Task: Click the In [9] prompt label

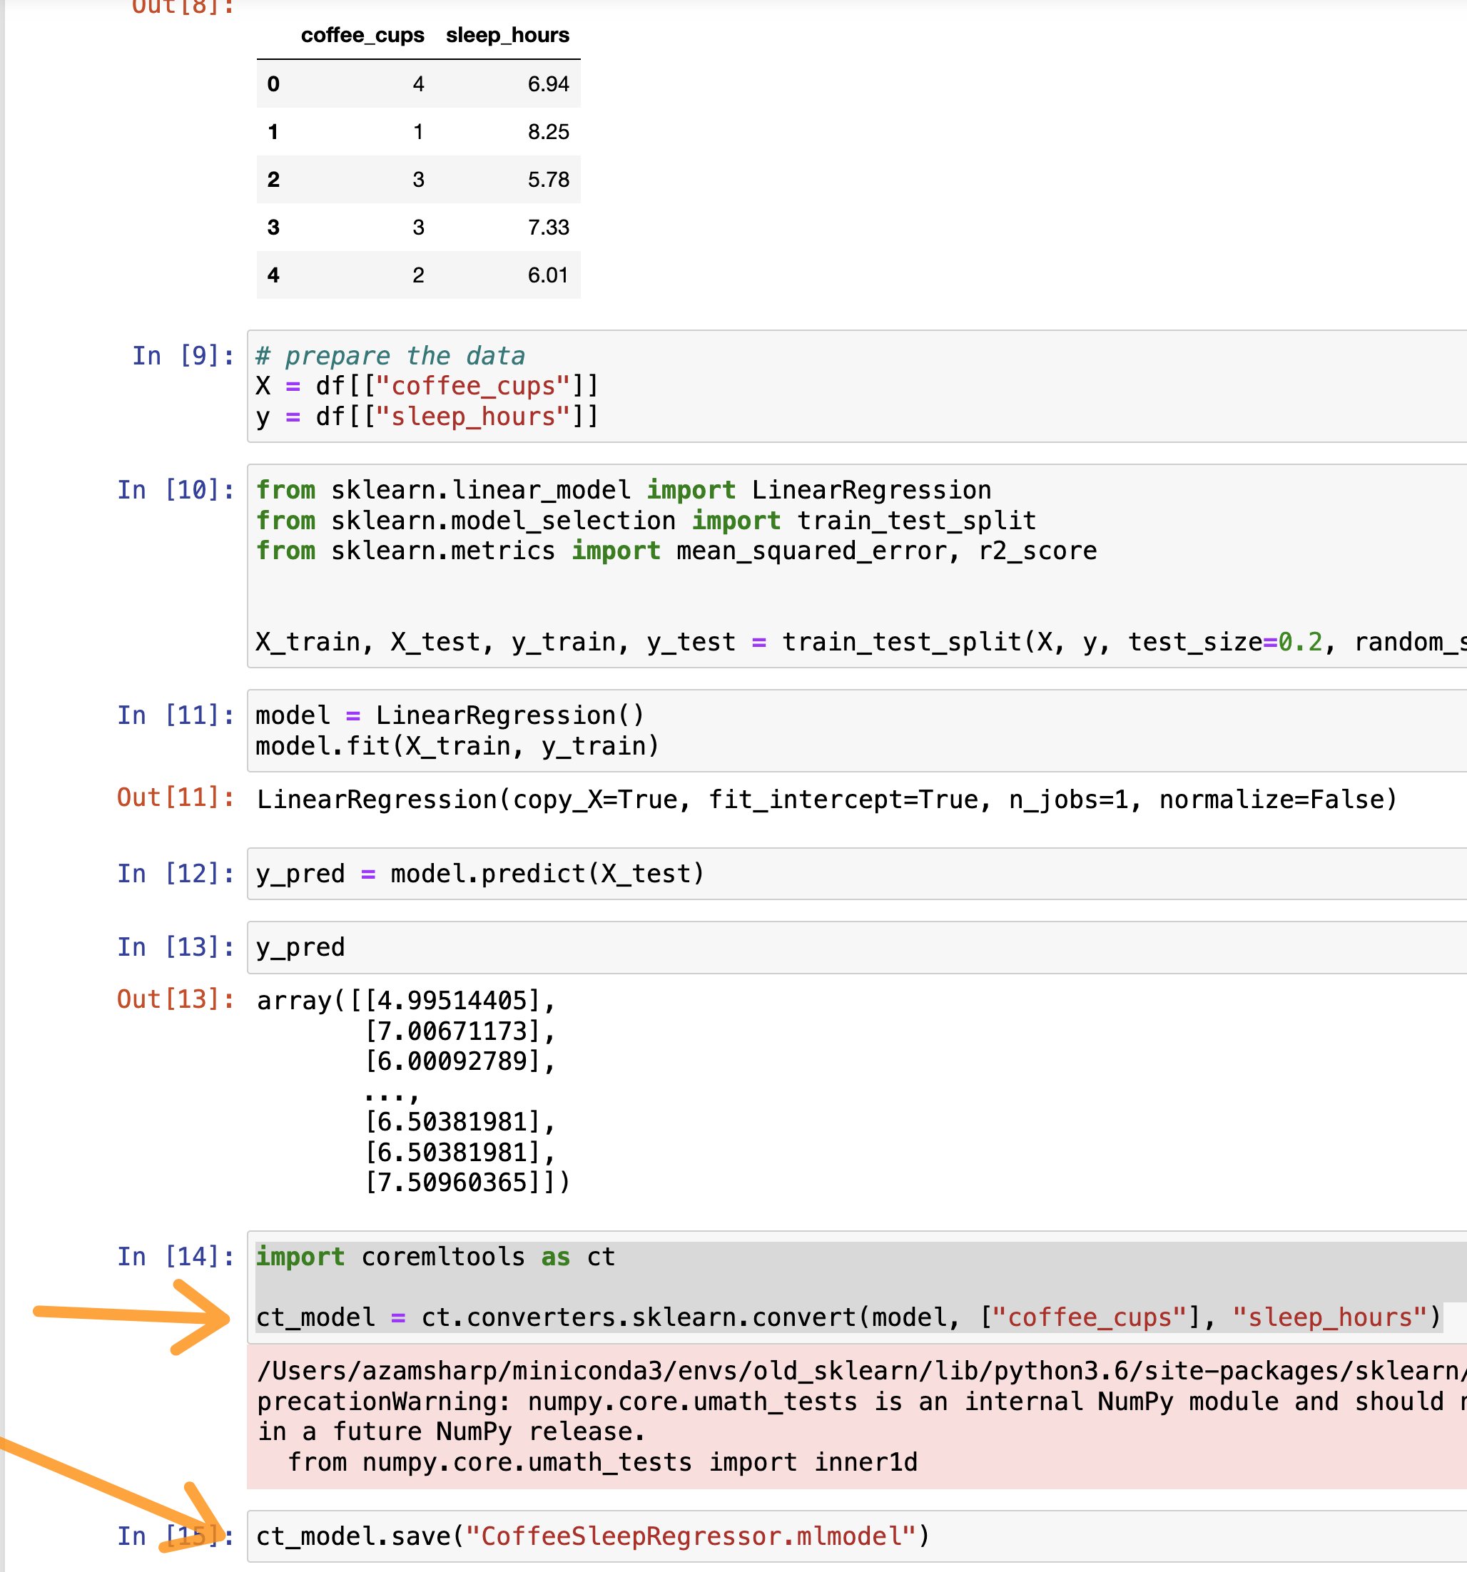Action: pyautogui.click(x=183, y=356)
